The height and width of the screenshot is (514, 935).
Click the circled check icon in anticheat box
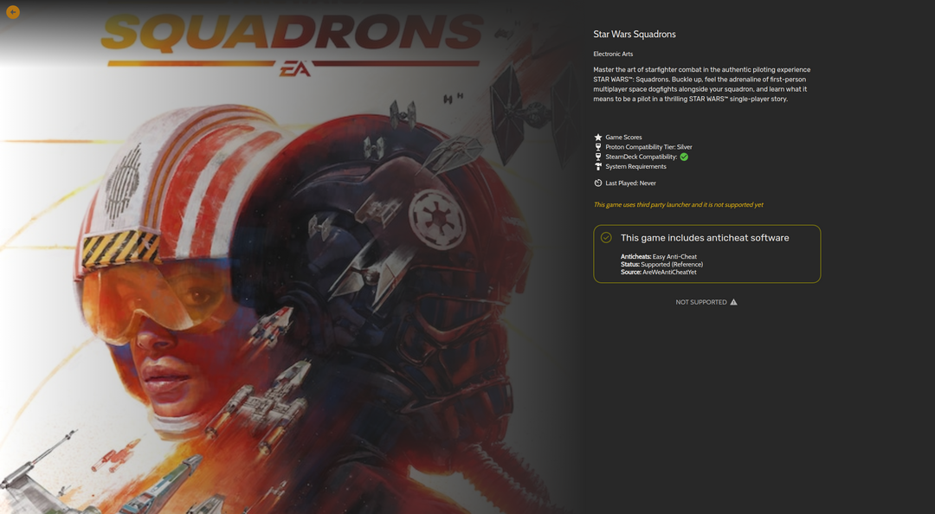(x=606, y=237)
